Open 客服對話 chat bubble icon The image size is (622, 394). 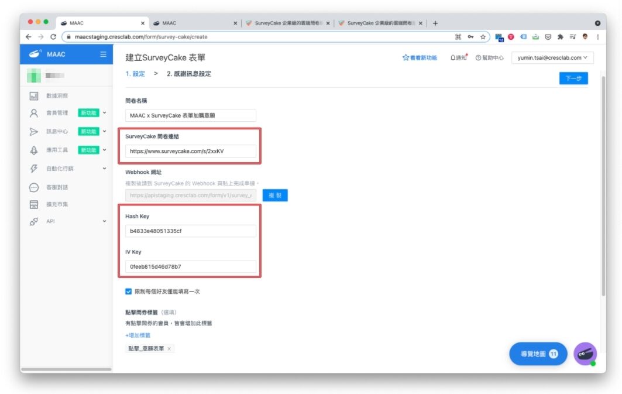pos(34,187)
